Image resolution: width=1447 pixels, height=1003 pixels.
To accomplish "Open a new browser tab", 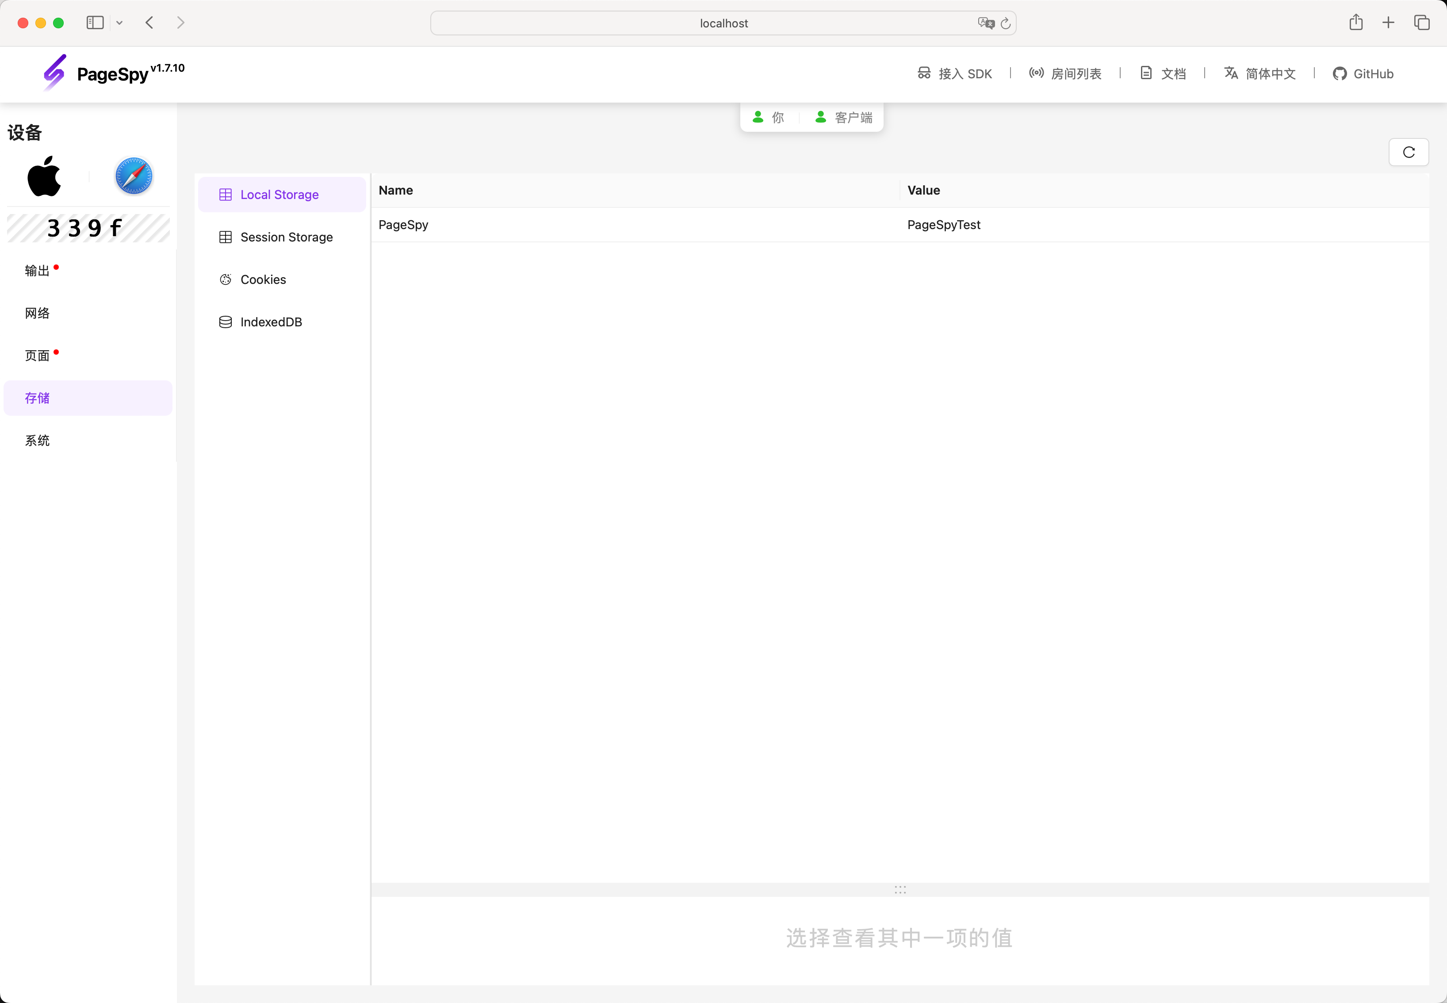I will [x=1389, y=23].
